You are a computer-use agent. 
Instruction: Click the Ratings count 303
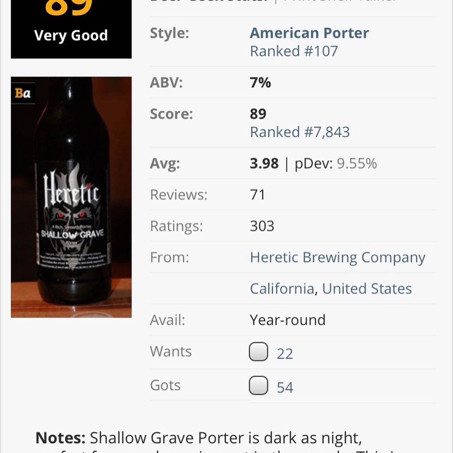point(262,226)
